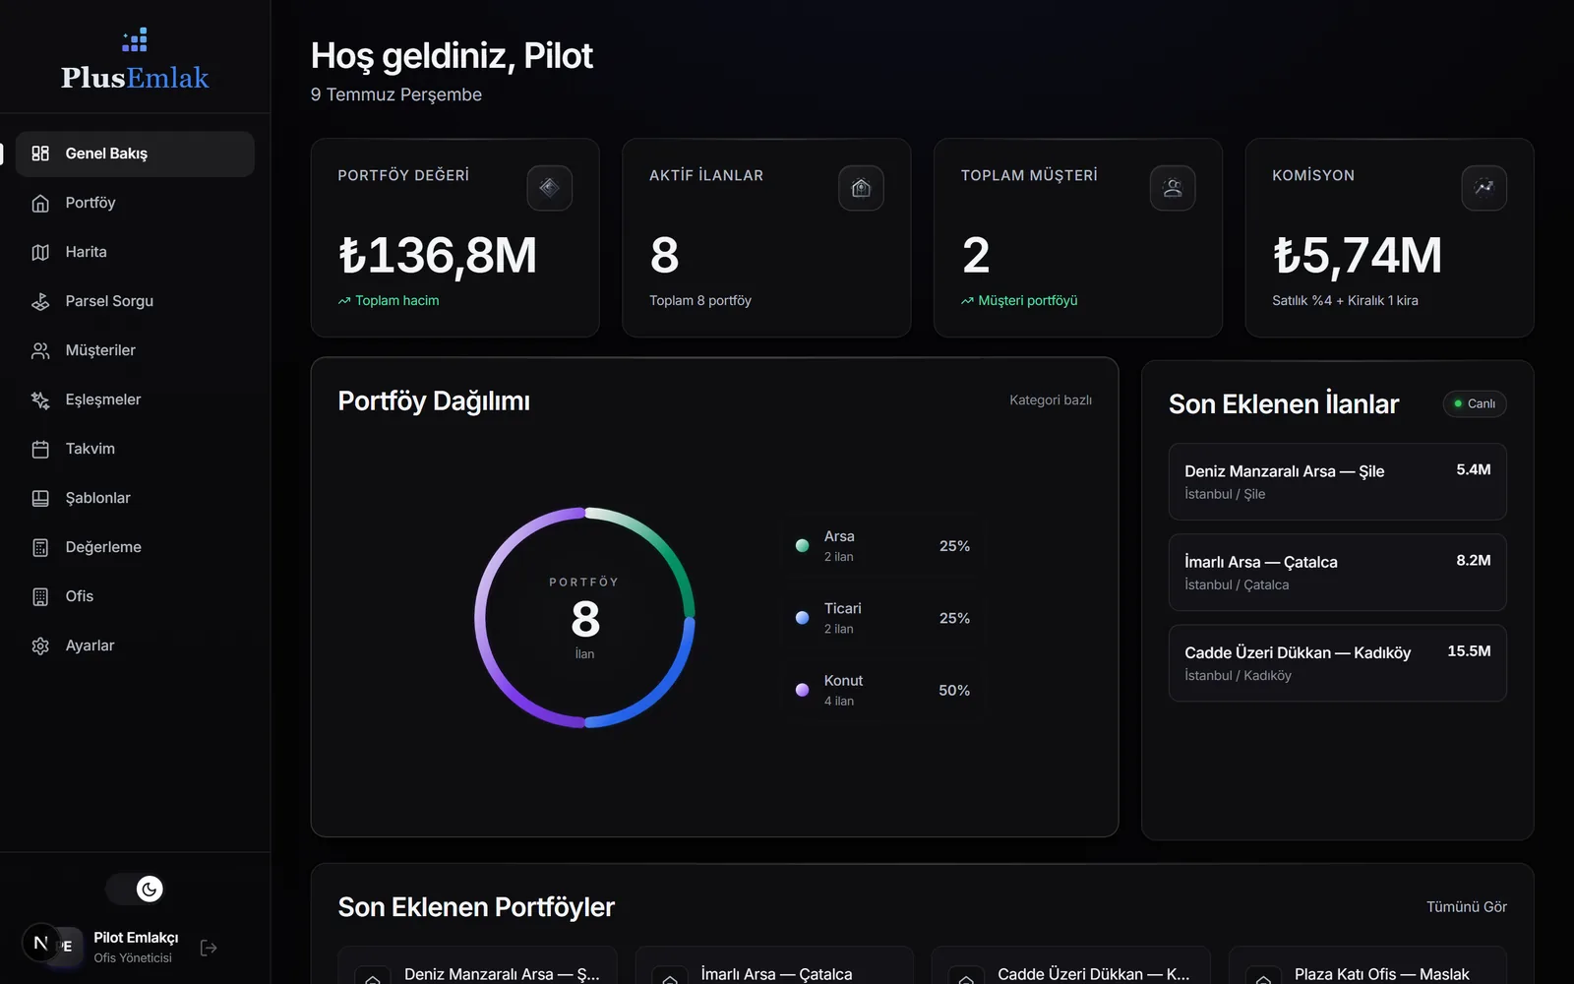Toggle the Canlı live indicator
Screen dimensions: 1574x984
click(1475, 403)
